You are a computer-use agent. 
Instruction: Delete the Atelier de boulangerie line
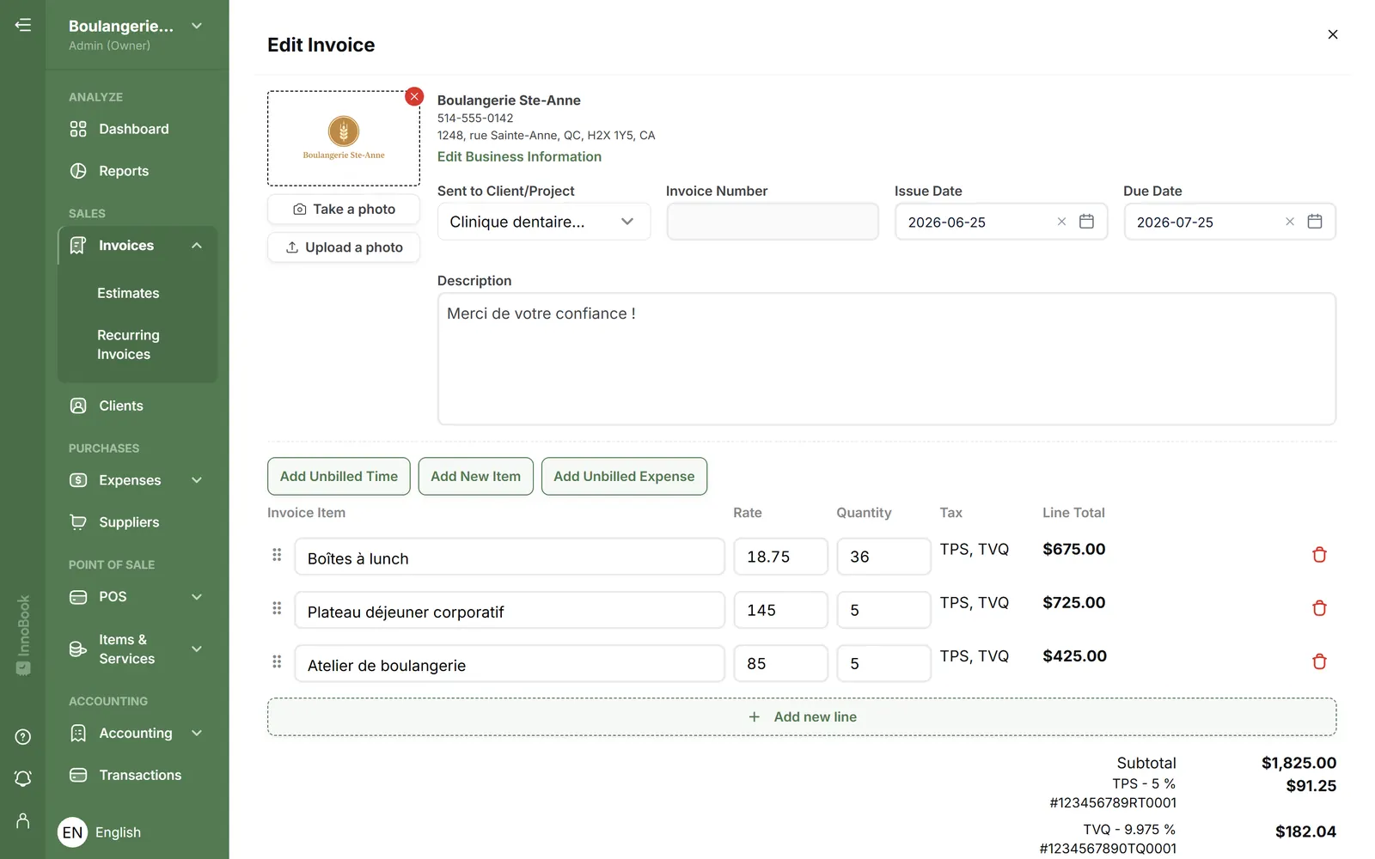[x=1319, y=661]
